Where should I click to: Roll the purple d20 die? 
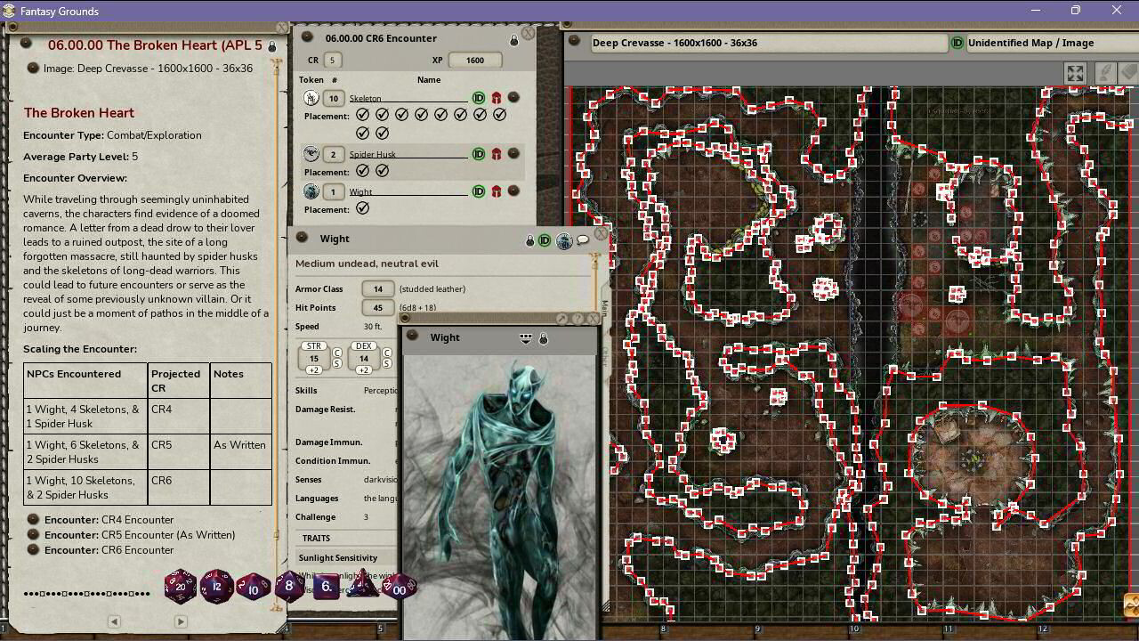[x=180, y=587]
